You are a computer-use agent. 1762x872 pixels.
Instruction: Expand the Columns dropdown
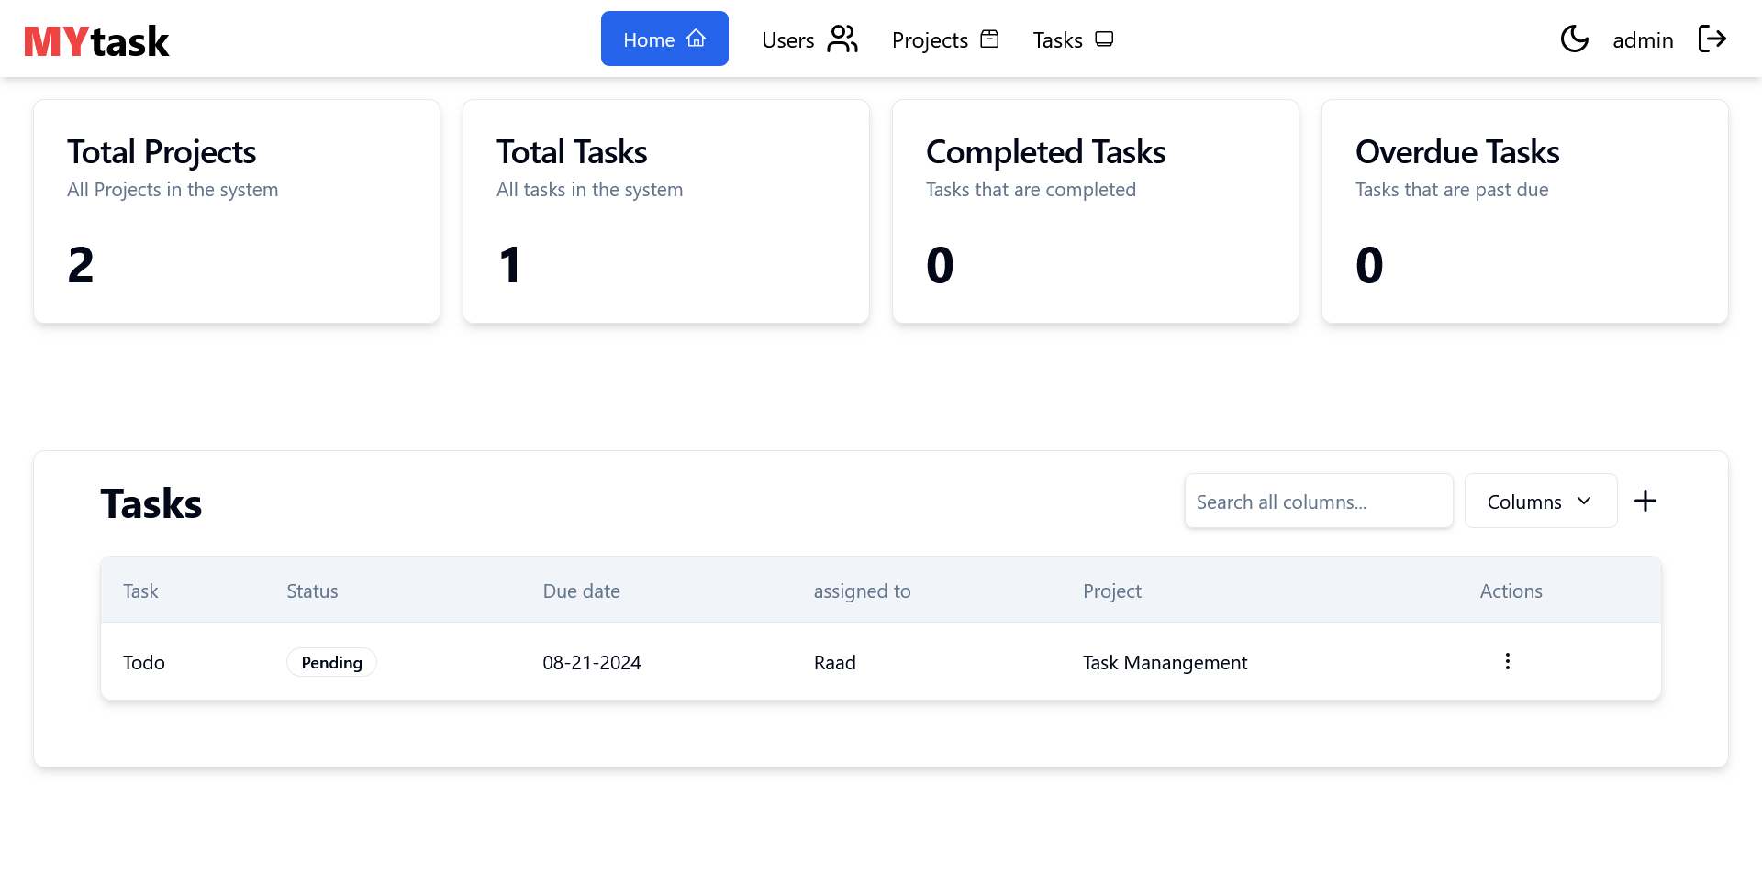pyautogui.click(x=1540, y=502)
